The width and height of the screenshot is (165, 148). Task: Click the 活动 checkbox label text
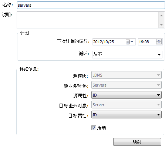coord(101,128)
